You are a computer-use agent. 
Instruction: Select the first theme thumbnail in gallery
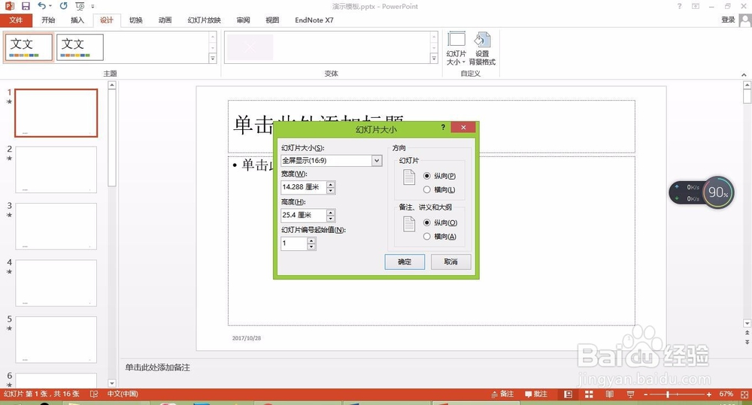coord(29,47)
